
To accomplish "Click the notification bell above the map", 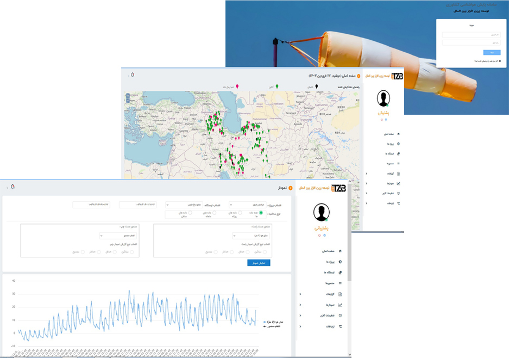I will (132, 75).
